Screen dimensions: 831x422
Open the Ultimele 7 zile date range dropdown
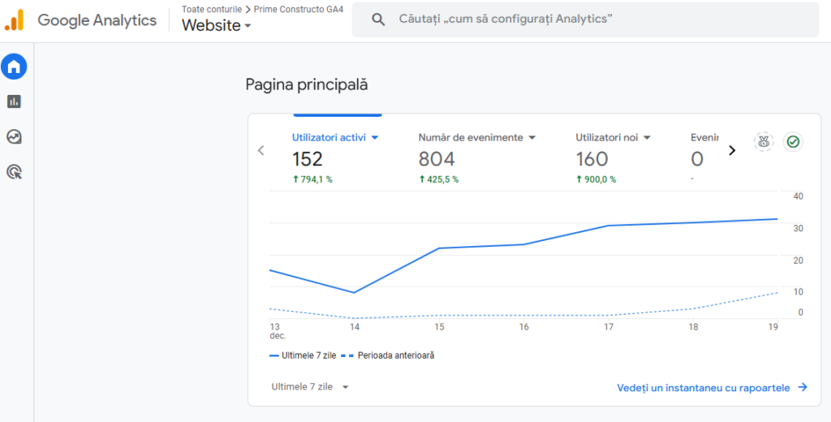pos(310,387)
